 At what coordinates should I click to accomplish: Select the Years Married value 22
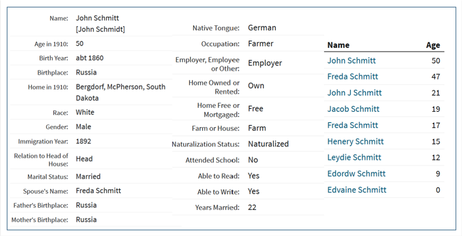[x=252, y=207]
